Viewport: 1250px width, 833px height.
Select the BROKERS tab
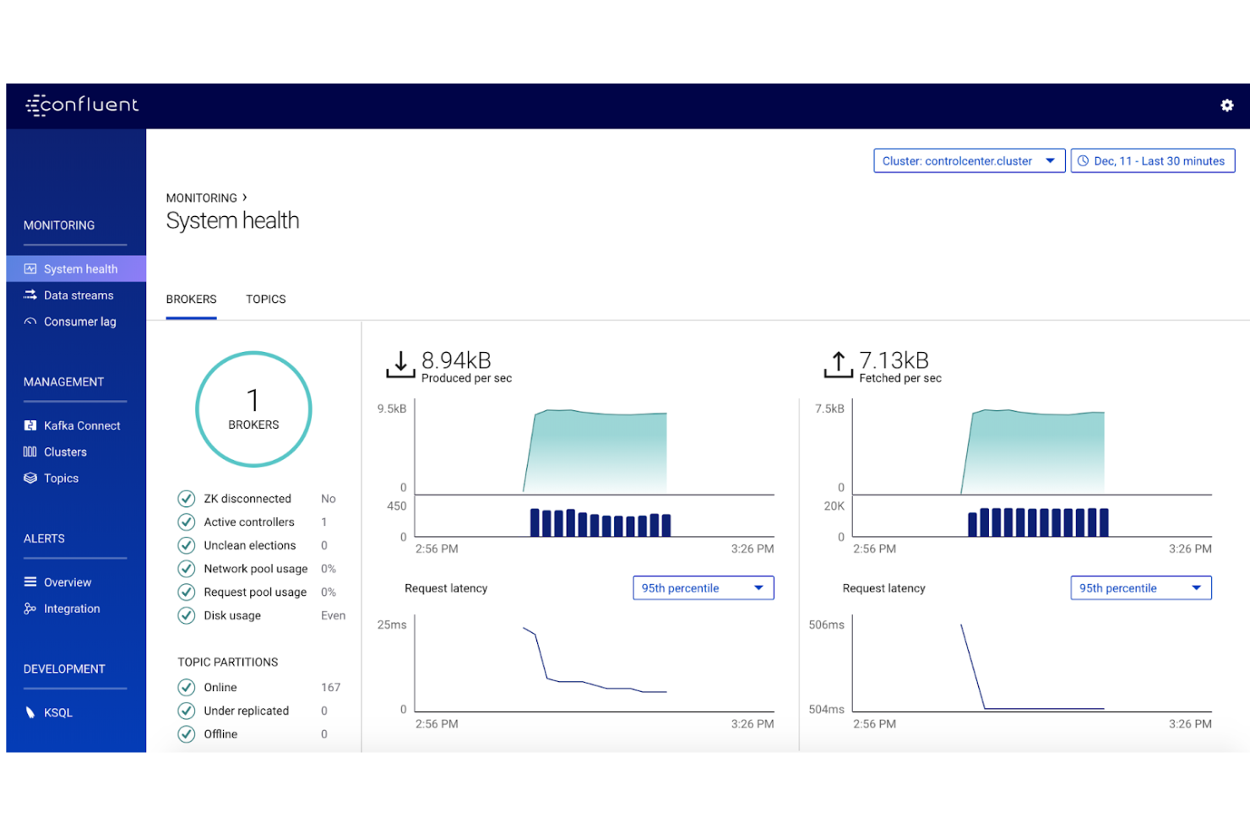[191, 299]
